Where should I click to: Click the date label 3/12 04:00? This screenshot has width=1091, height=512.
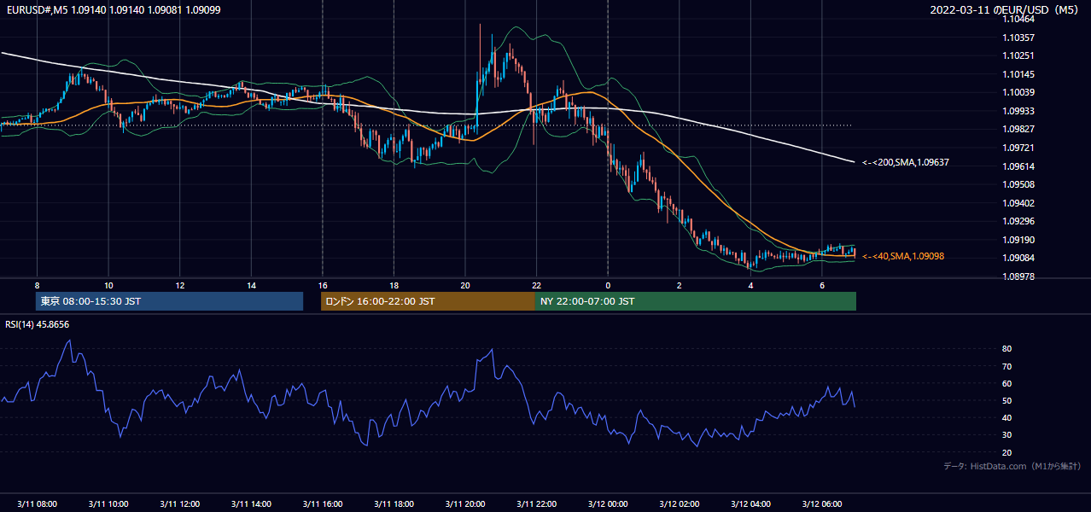[x=750, y=504]
